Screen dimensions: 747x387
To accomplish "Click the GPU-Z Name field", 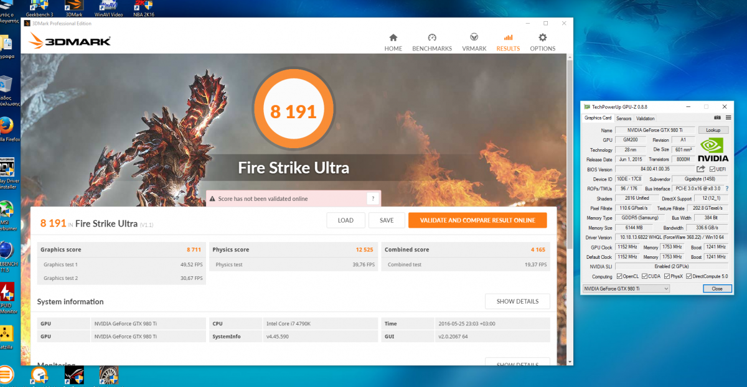I will point(655,130).
